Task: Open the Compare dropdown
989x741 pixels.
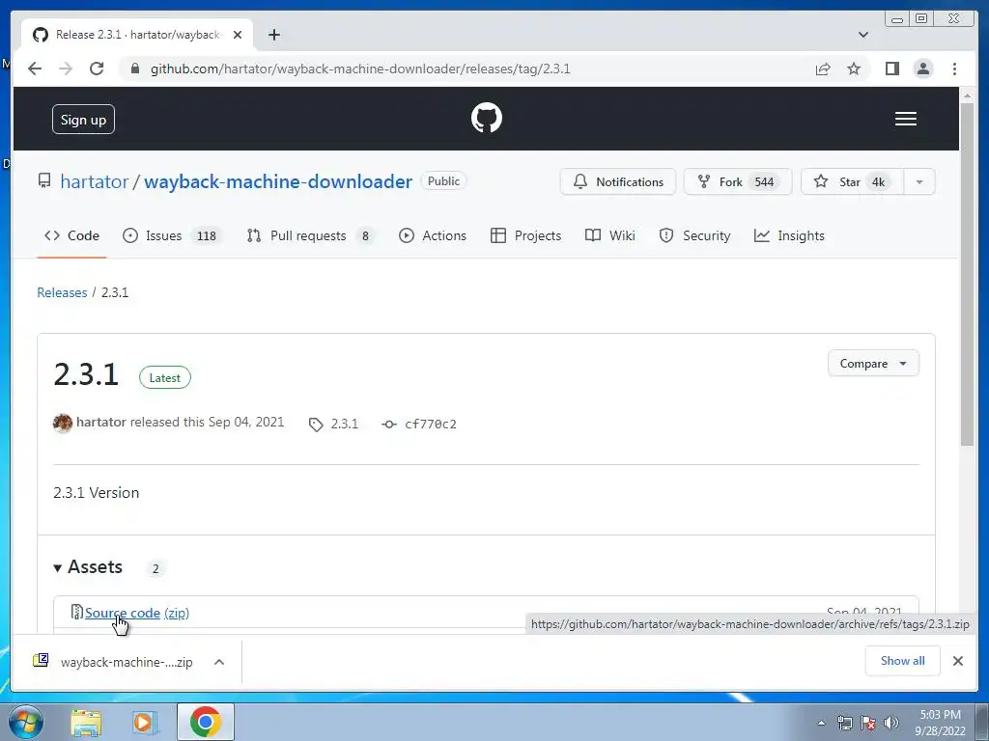Action: tap(873, 364)
